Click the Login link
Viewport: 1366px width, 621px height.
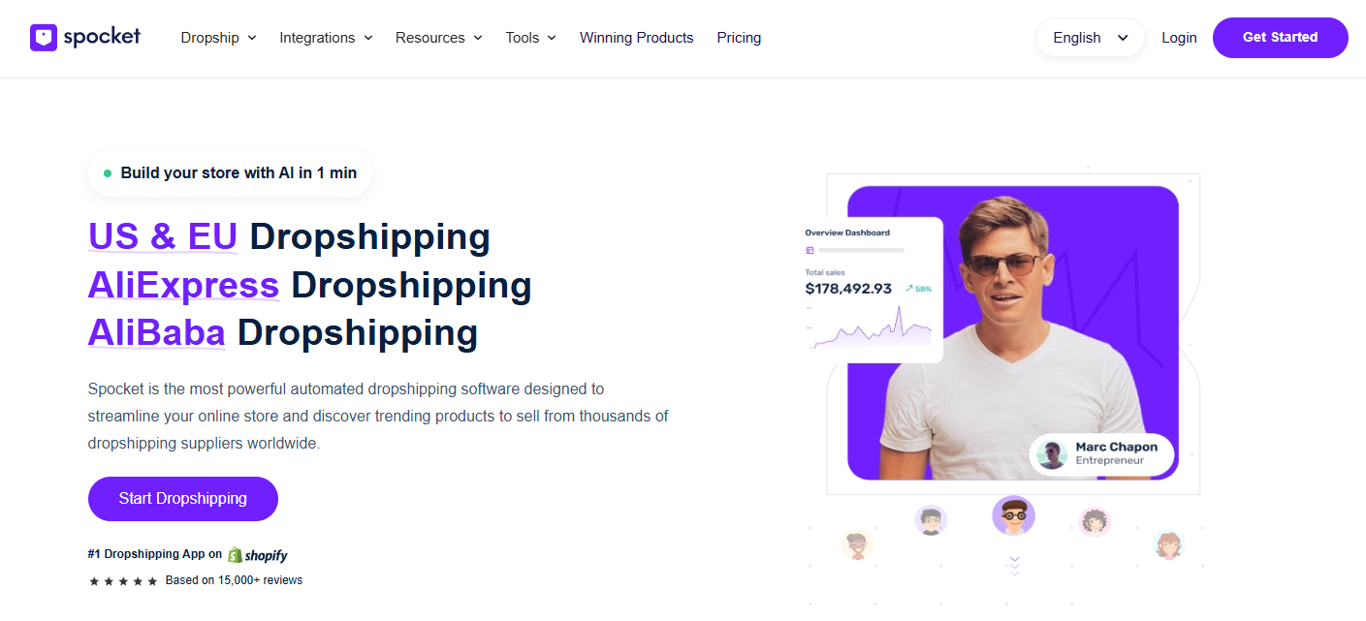tap(1179, 38)
